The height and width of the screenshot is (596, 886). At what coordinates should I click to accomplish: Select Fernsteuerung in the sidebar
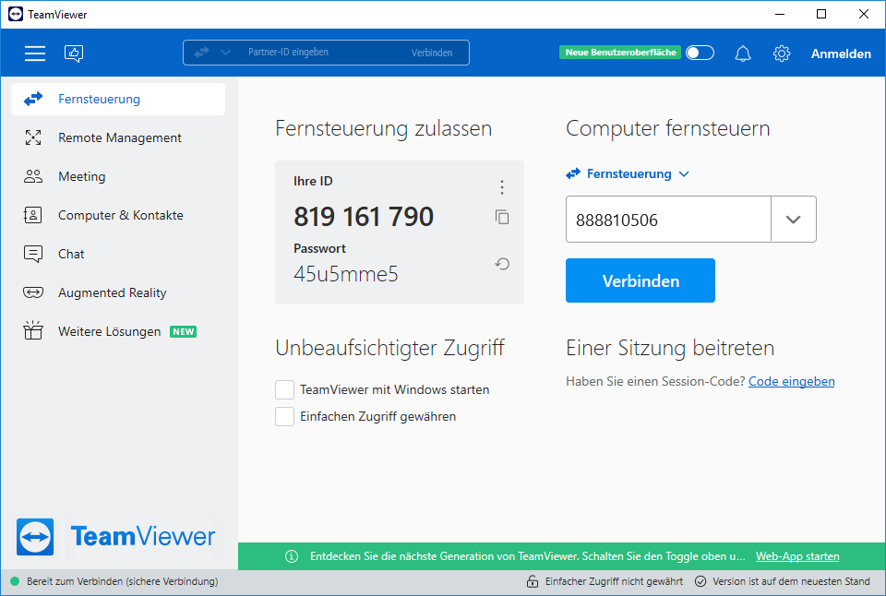pyautogui.click(x=118, y=99)
